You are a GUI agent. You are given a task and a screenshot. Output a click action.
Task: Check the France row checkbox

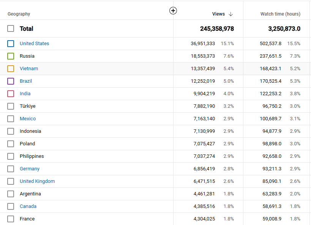tap(11, 219)
